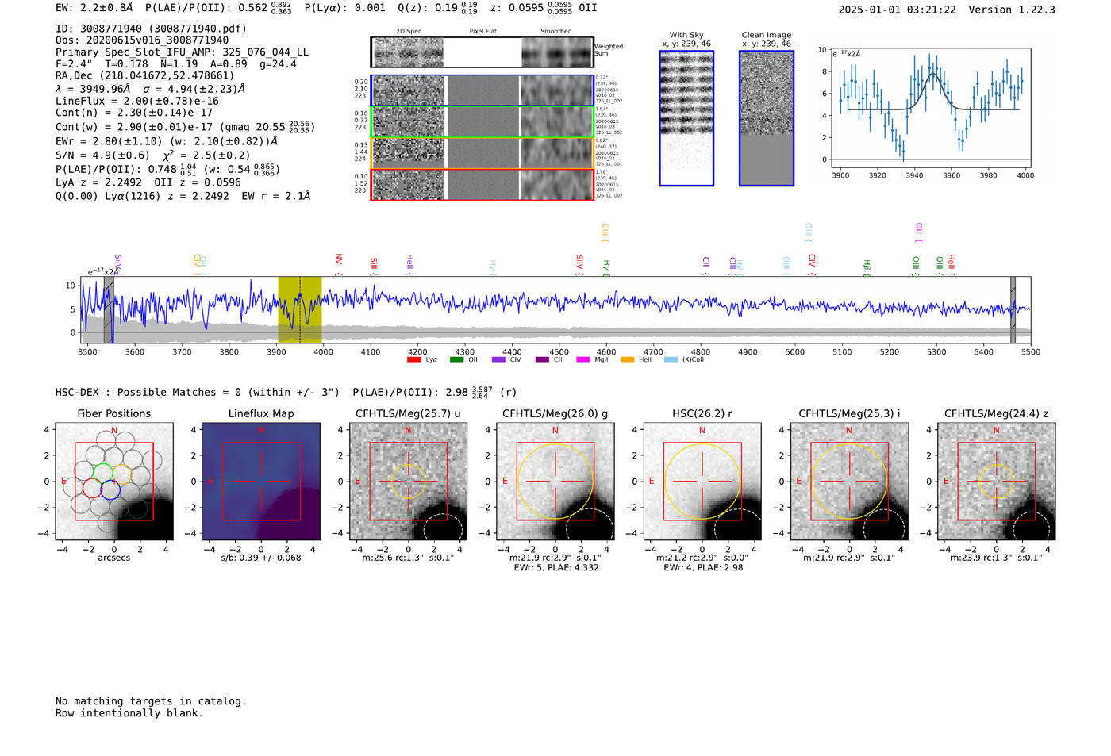Click the green OII legend swatch
This screenshot has height=756, width=1111.
[456, 359]
